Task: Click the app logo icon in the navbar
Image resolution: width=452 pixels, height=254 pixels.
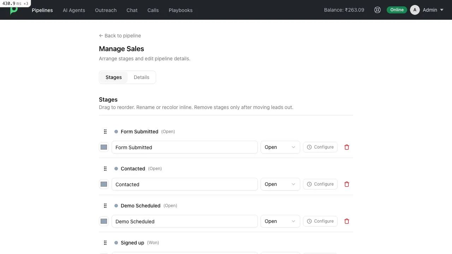Action: pos(14,11)
